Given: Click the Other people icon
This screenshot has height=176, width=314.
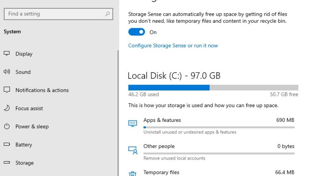Looking at the screenshot, I should click(133, 150).
